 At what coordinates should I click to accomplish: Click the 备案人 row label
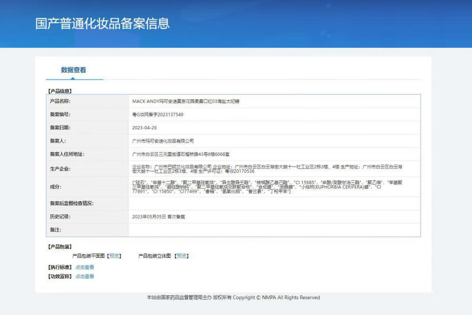tap(58, 141)
